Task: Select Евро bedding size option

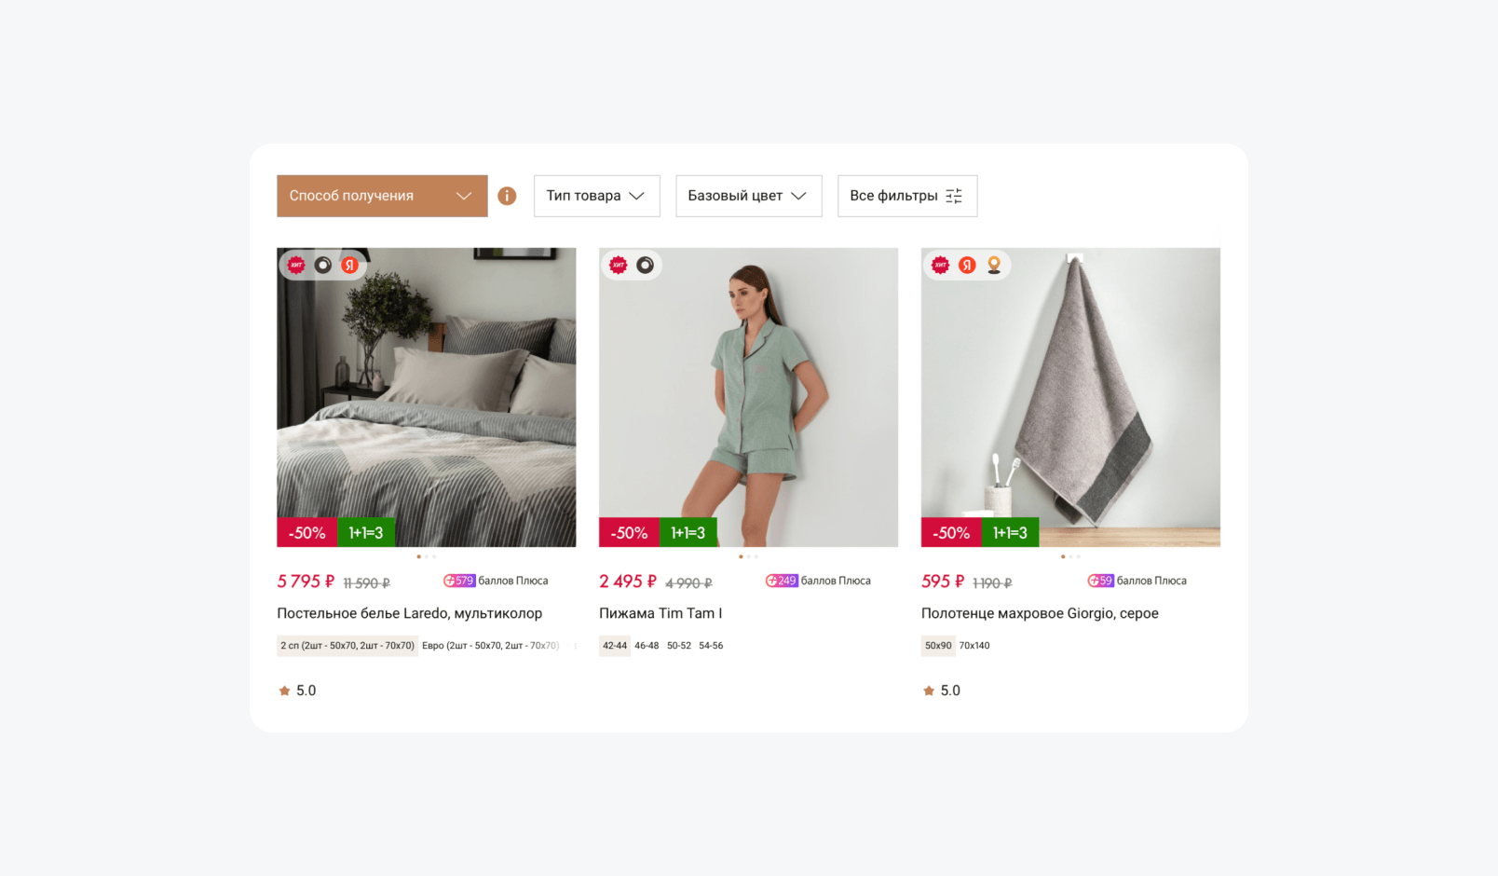Action: pos(490,646)
